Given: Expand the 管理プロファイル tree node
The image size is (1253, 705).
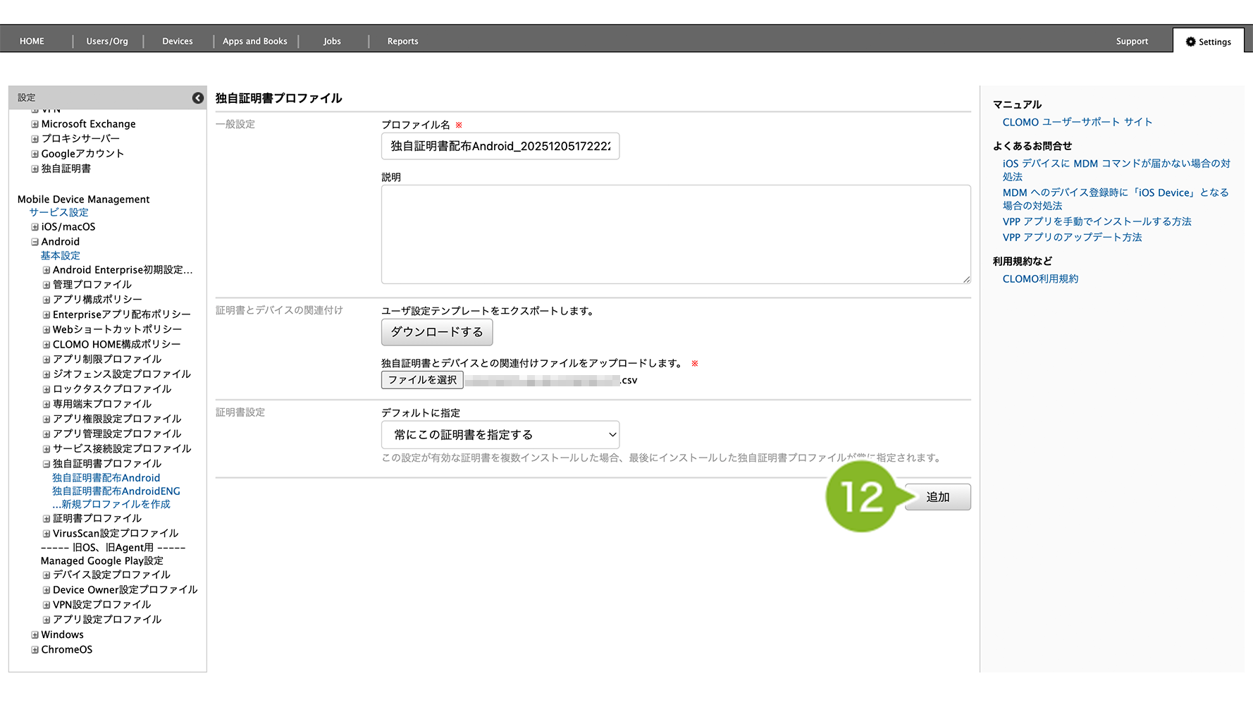Looking at the screenshot, I should [47, 285].
